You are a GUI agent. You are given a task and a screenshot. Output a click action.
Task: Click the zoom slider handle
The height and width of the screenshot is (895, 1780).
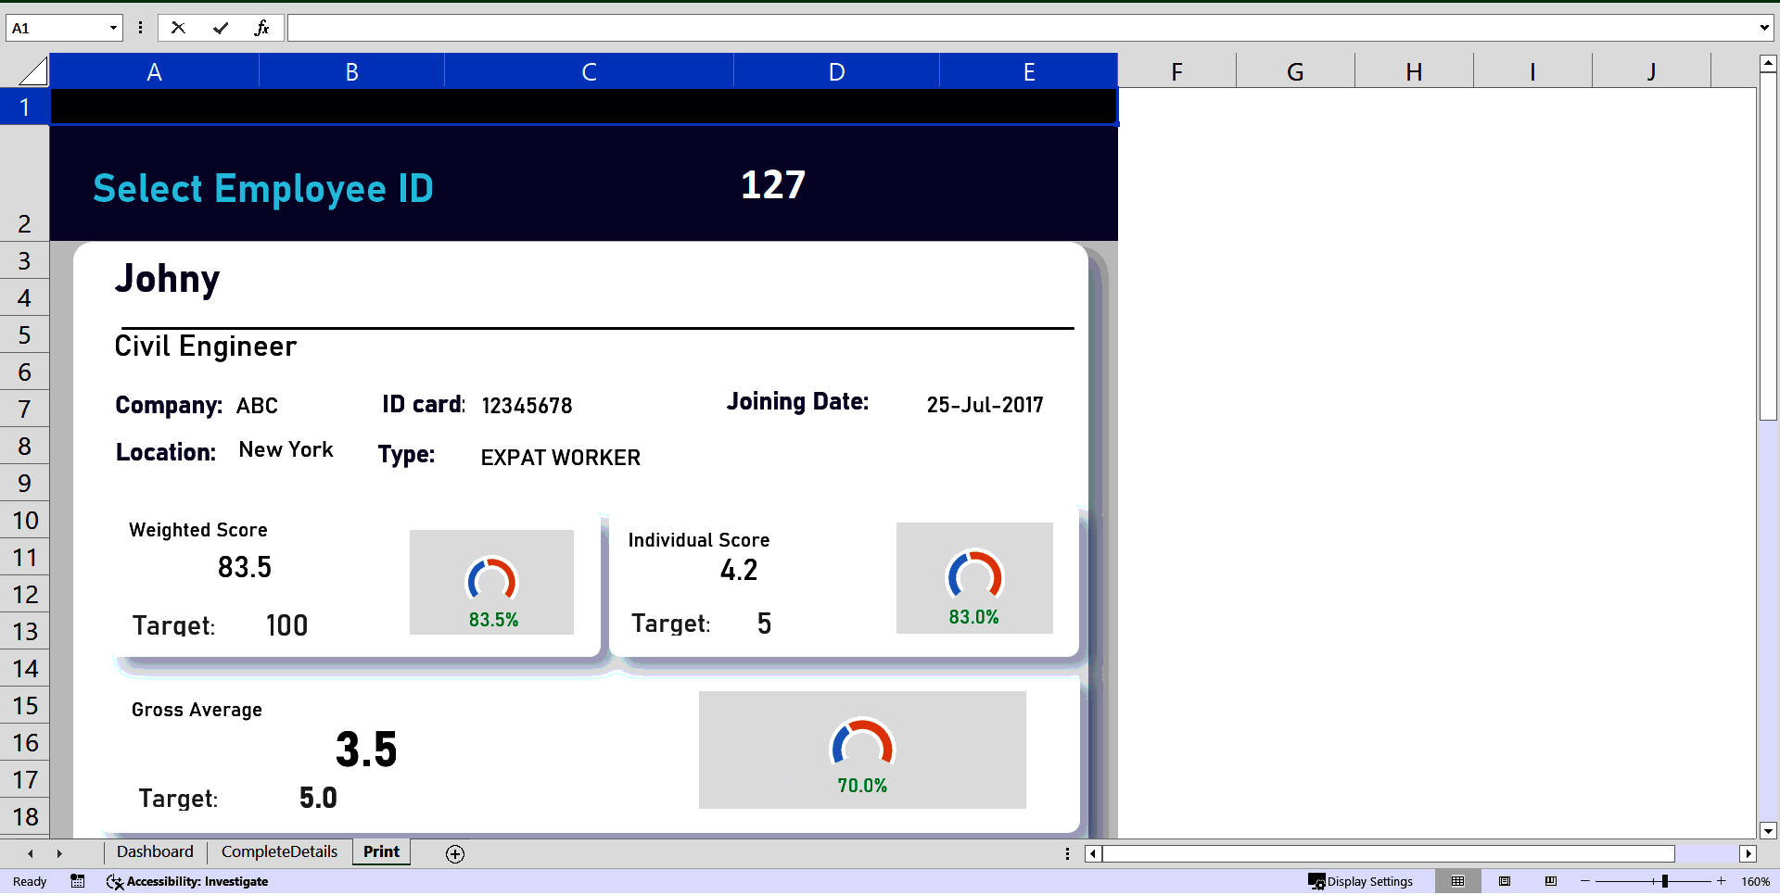[x=1665, y=881]
